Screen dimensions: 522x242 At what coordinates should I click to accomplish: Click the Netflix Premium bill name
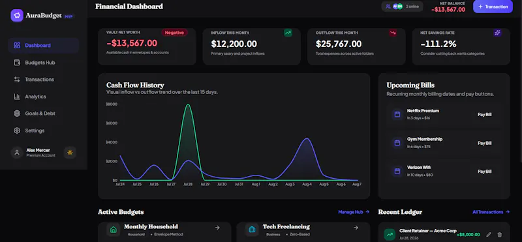point(423,111)
